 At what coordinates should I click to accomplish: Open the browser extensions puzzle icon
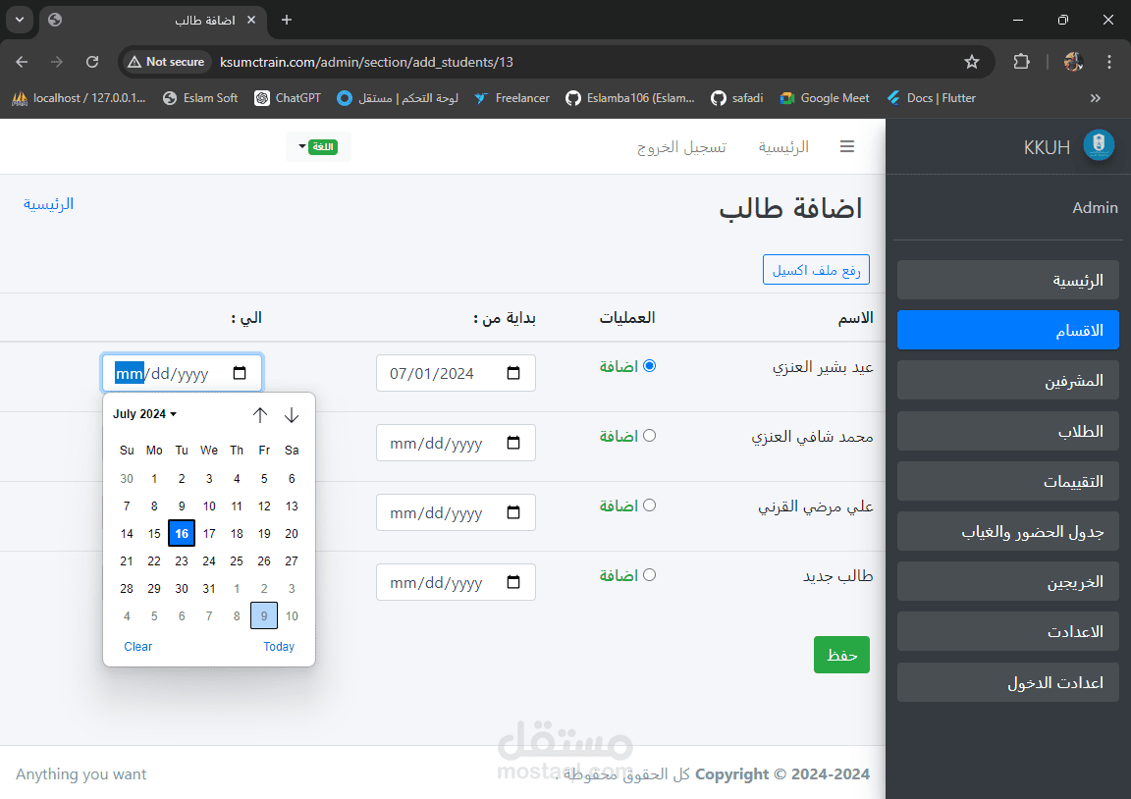[1021, 62]
